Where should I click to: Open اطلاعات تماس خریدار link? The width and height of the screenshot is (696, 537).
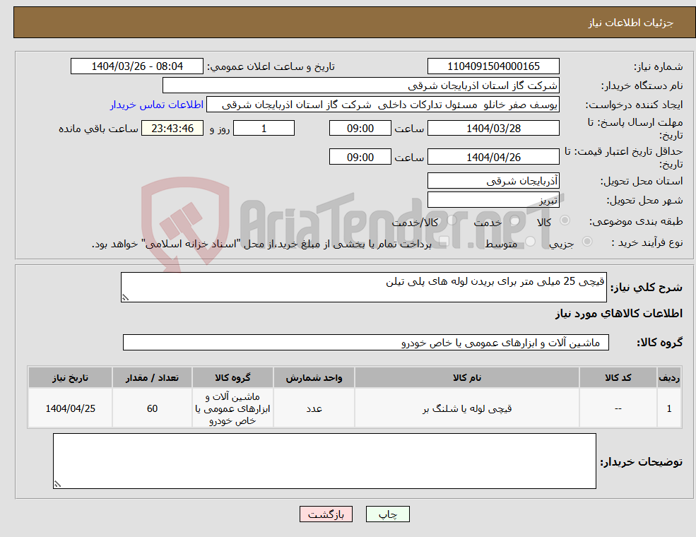click(157, 105)
